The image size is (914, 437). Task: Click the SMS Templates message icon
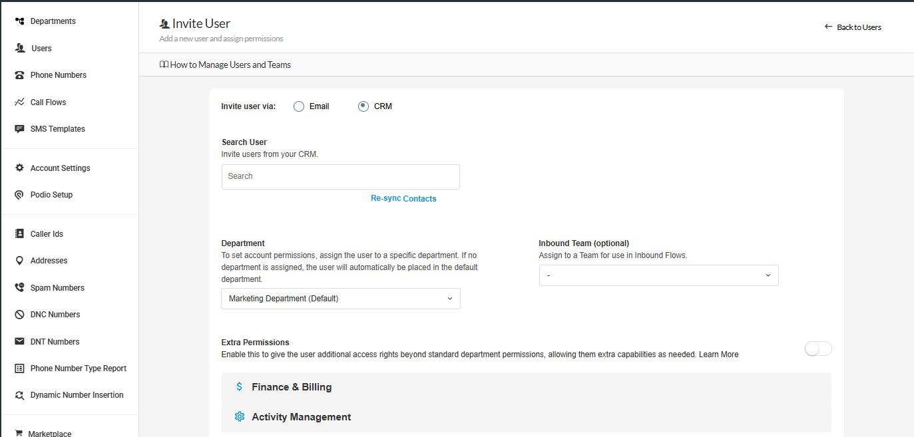(19, 129)
